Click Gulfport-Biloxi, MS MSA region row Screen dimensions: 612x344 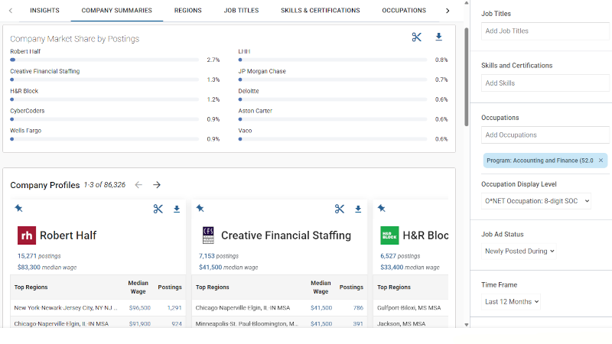411,308
